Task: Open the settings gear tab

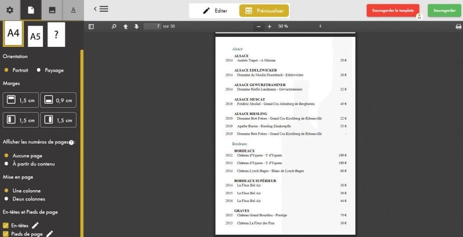Action: pyautogui.click(x=9, y=10)
